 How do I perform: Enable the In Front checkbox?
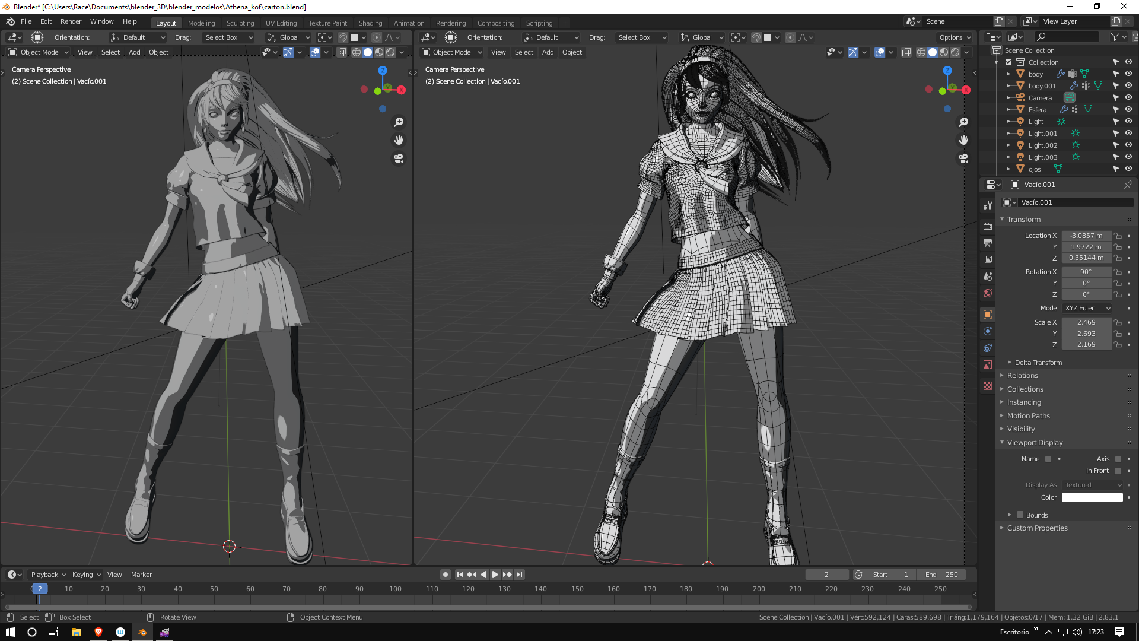[1118, 471]
